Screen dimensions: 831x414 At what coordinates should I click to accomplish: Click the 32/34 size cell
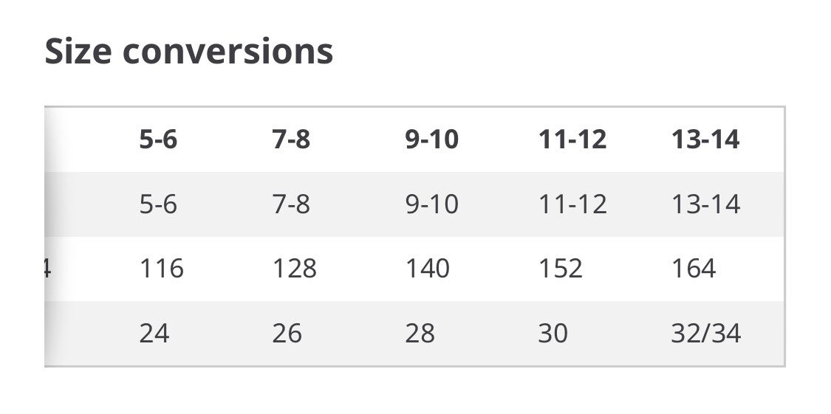click(x=705, y=334)
